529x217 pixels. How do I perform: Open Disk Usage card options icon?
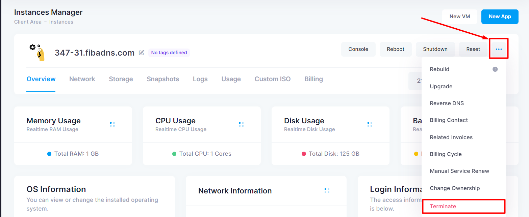click(x=370, y=124)
